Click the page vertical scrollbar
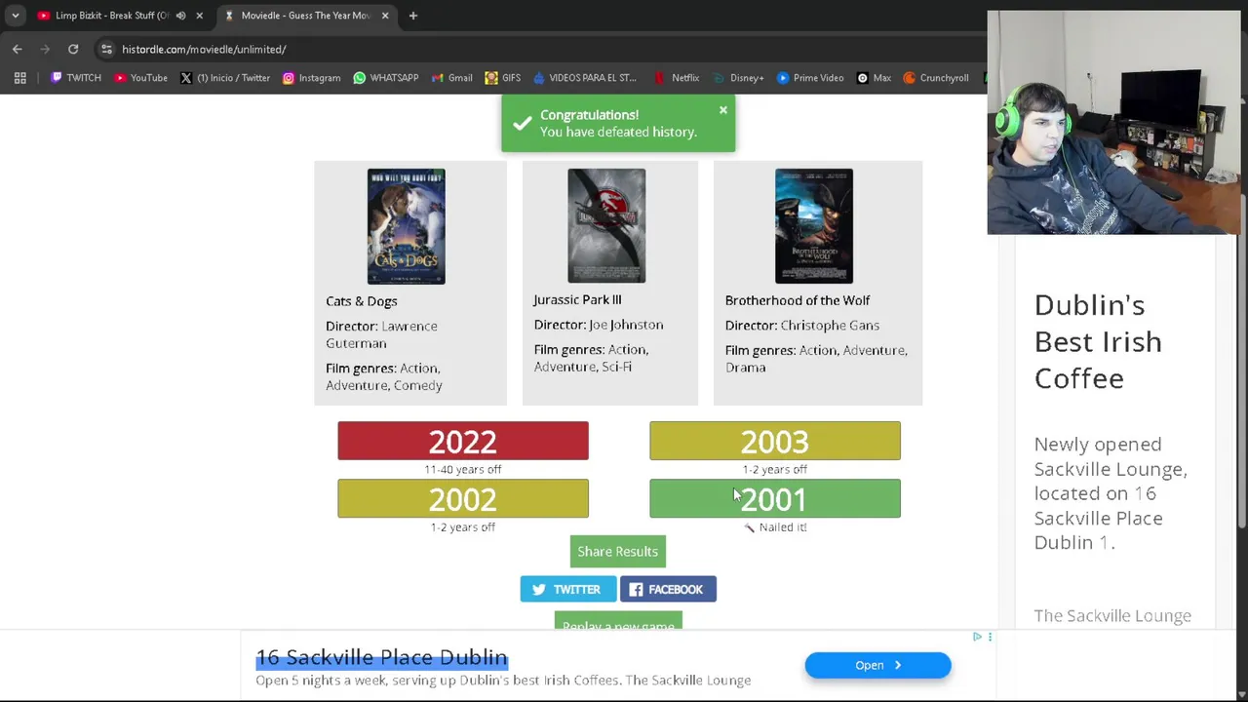 click(x=1242, y=361)
